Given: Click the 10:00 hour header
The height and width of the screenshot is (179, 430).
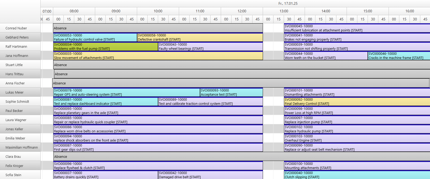Looking at the screenshot, I should (x=158, y=11).
